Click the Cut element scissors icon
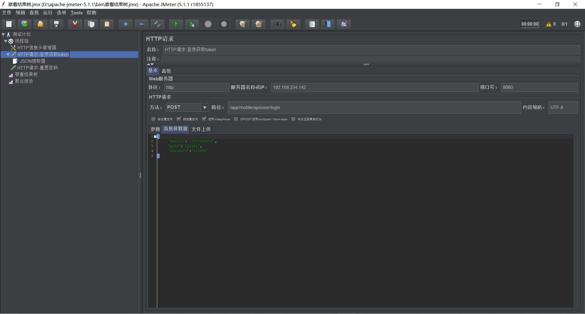585x314 pixels. pyautogui.click(x=75, y=24)
